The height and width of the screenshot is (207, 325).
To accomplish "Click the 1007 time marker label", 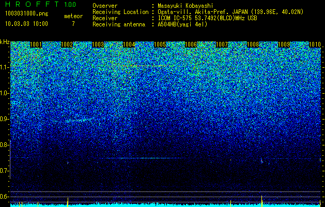I will [222, 45].
